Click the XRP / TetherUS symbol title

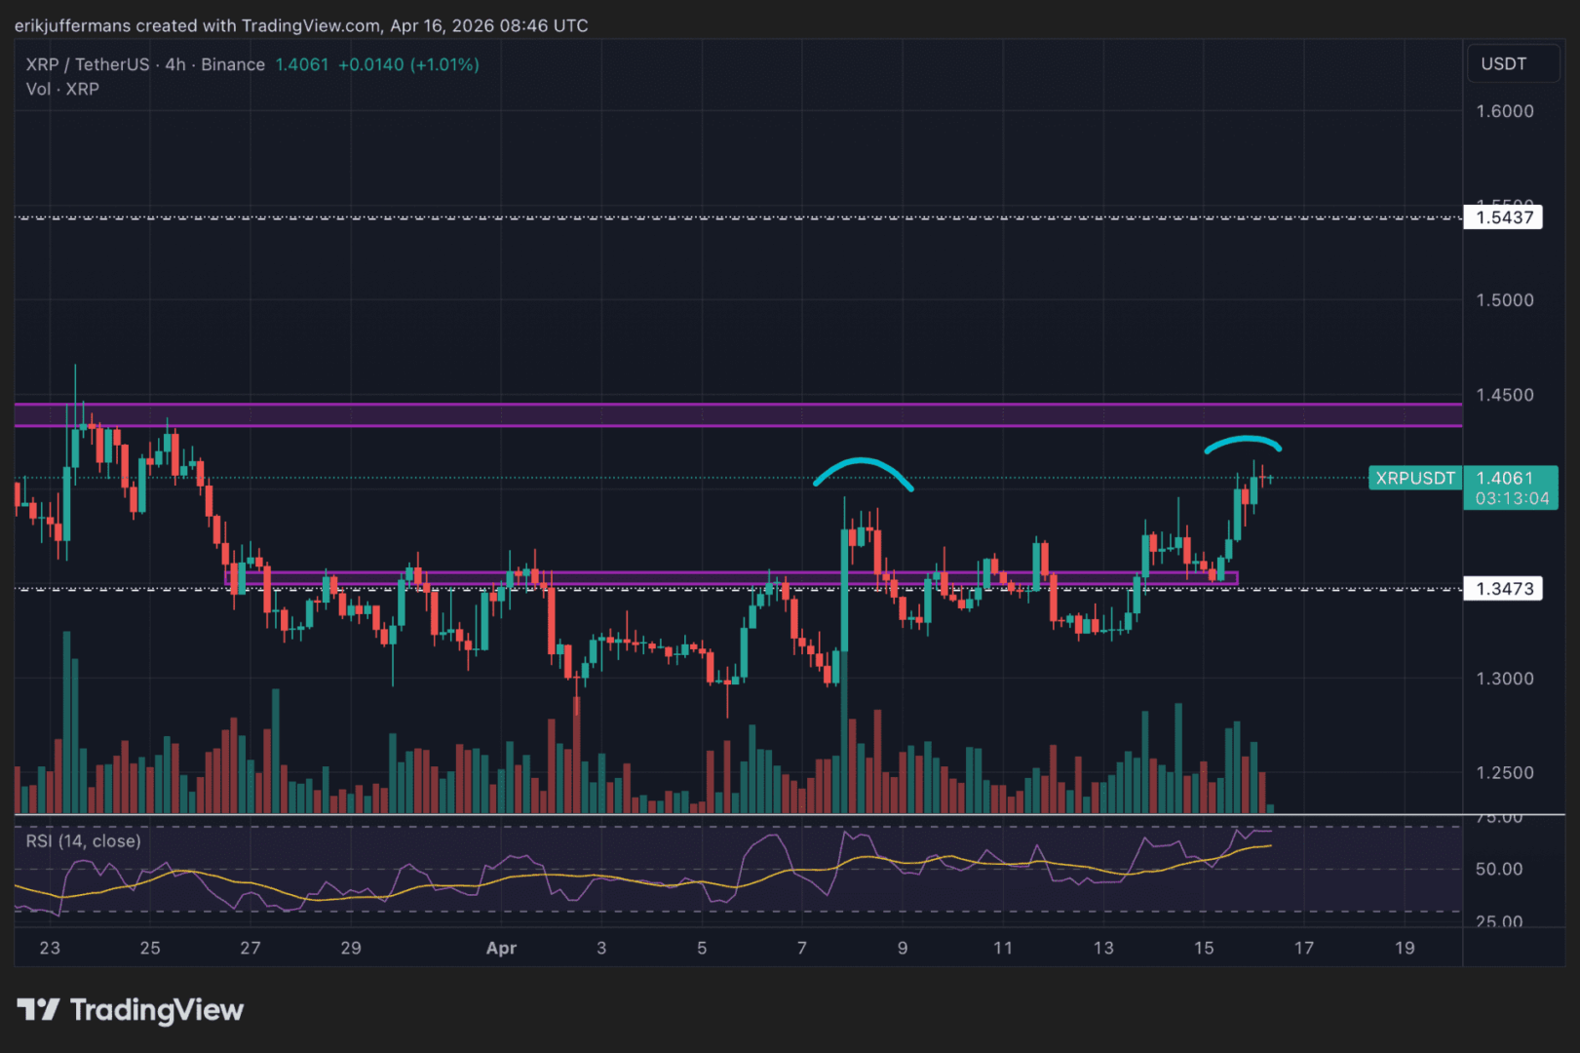point(87,64)
